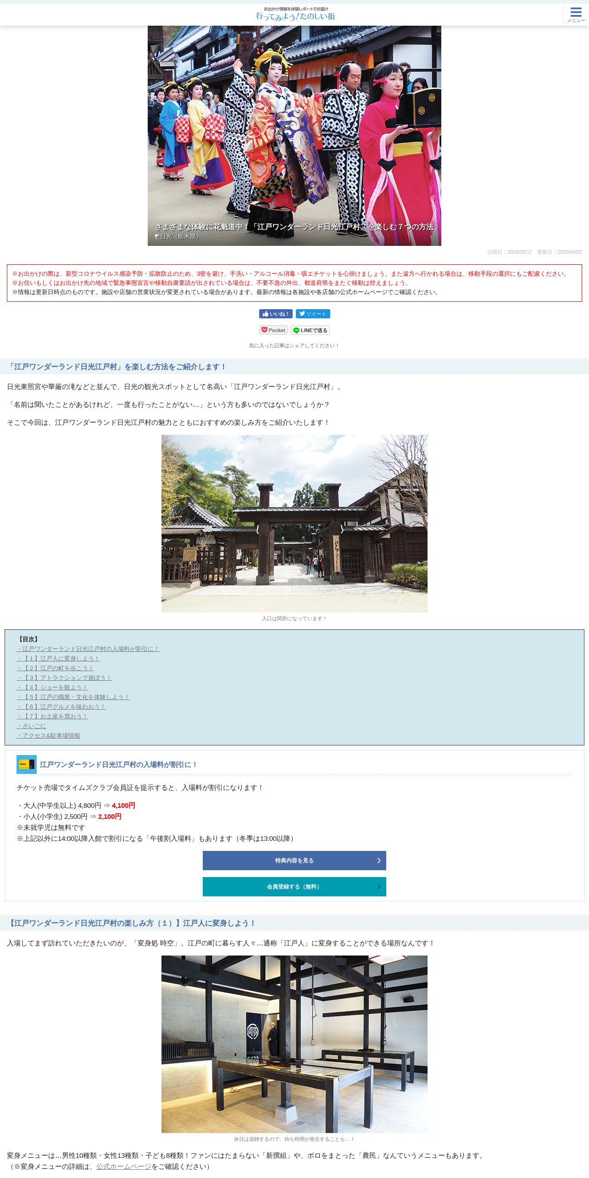This screenshot has width=589, height=1178.
Task: Click heading 【江戸ワンダーランド日光江戸村の楽しみ方（１）】江戸人に変身しよう！
Action: click(131, 923)
